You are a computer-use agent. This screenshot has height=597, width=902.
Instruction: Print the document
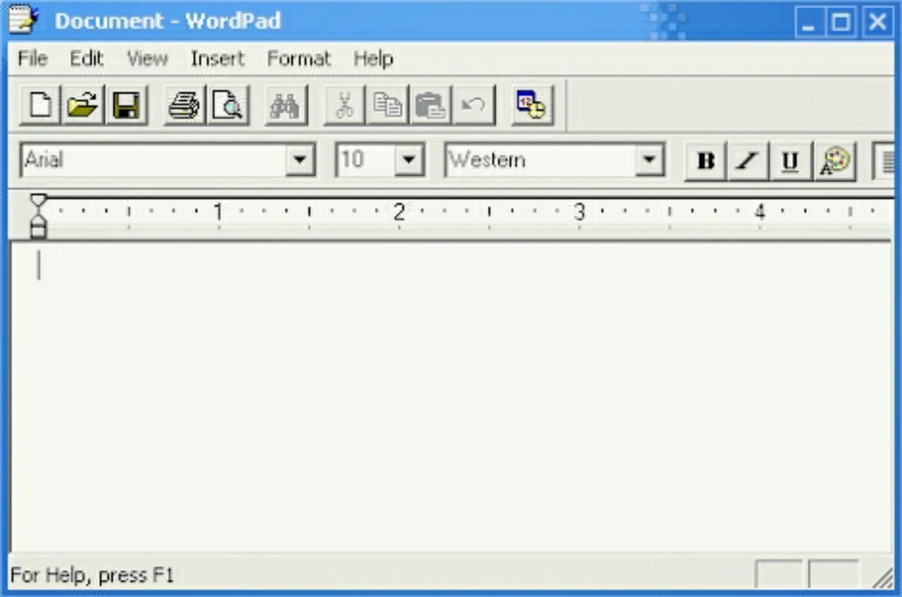183,105
